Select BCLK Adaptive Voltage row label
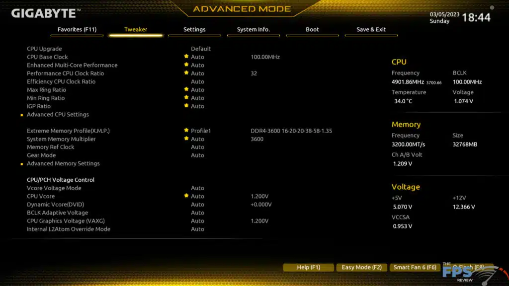 point(58,213)
